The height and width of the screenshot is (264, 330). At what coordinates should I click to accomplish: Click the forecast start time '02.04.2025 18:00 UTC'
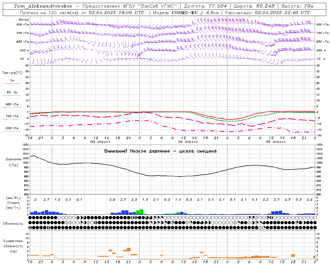click(117, 13)
